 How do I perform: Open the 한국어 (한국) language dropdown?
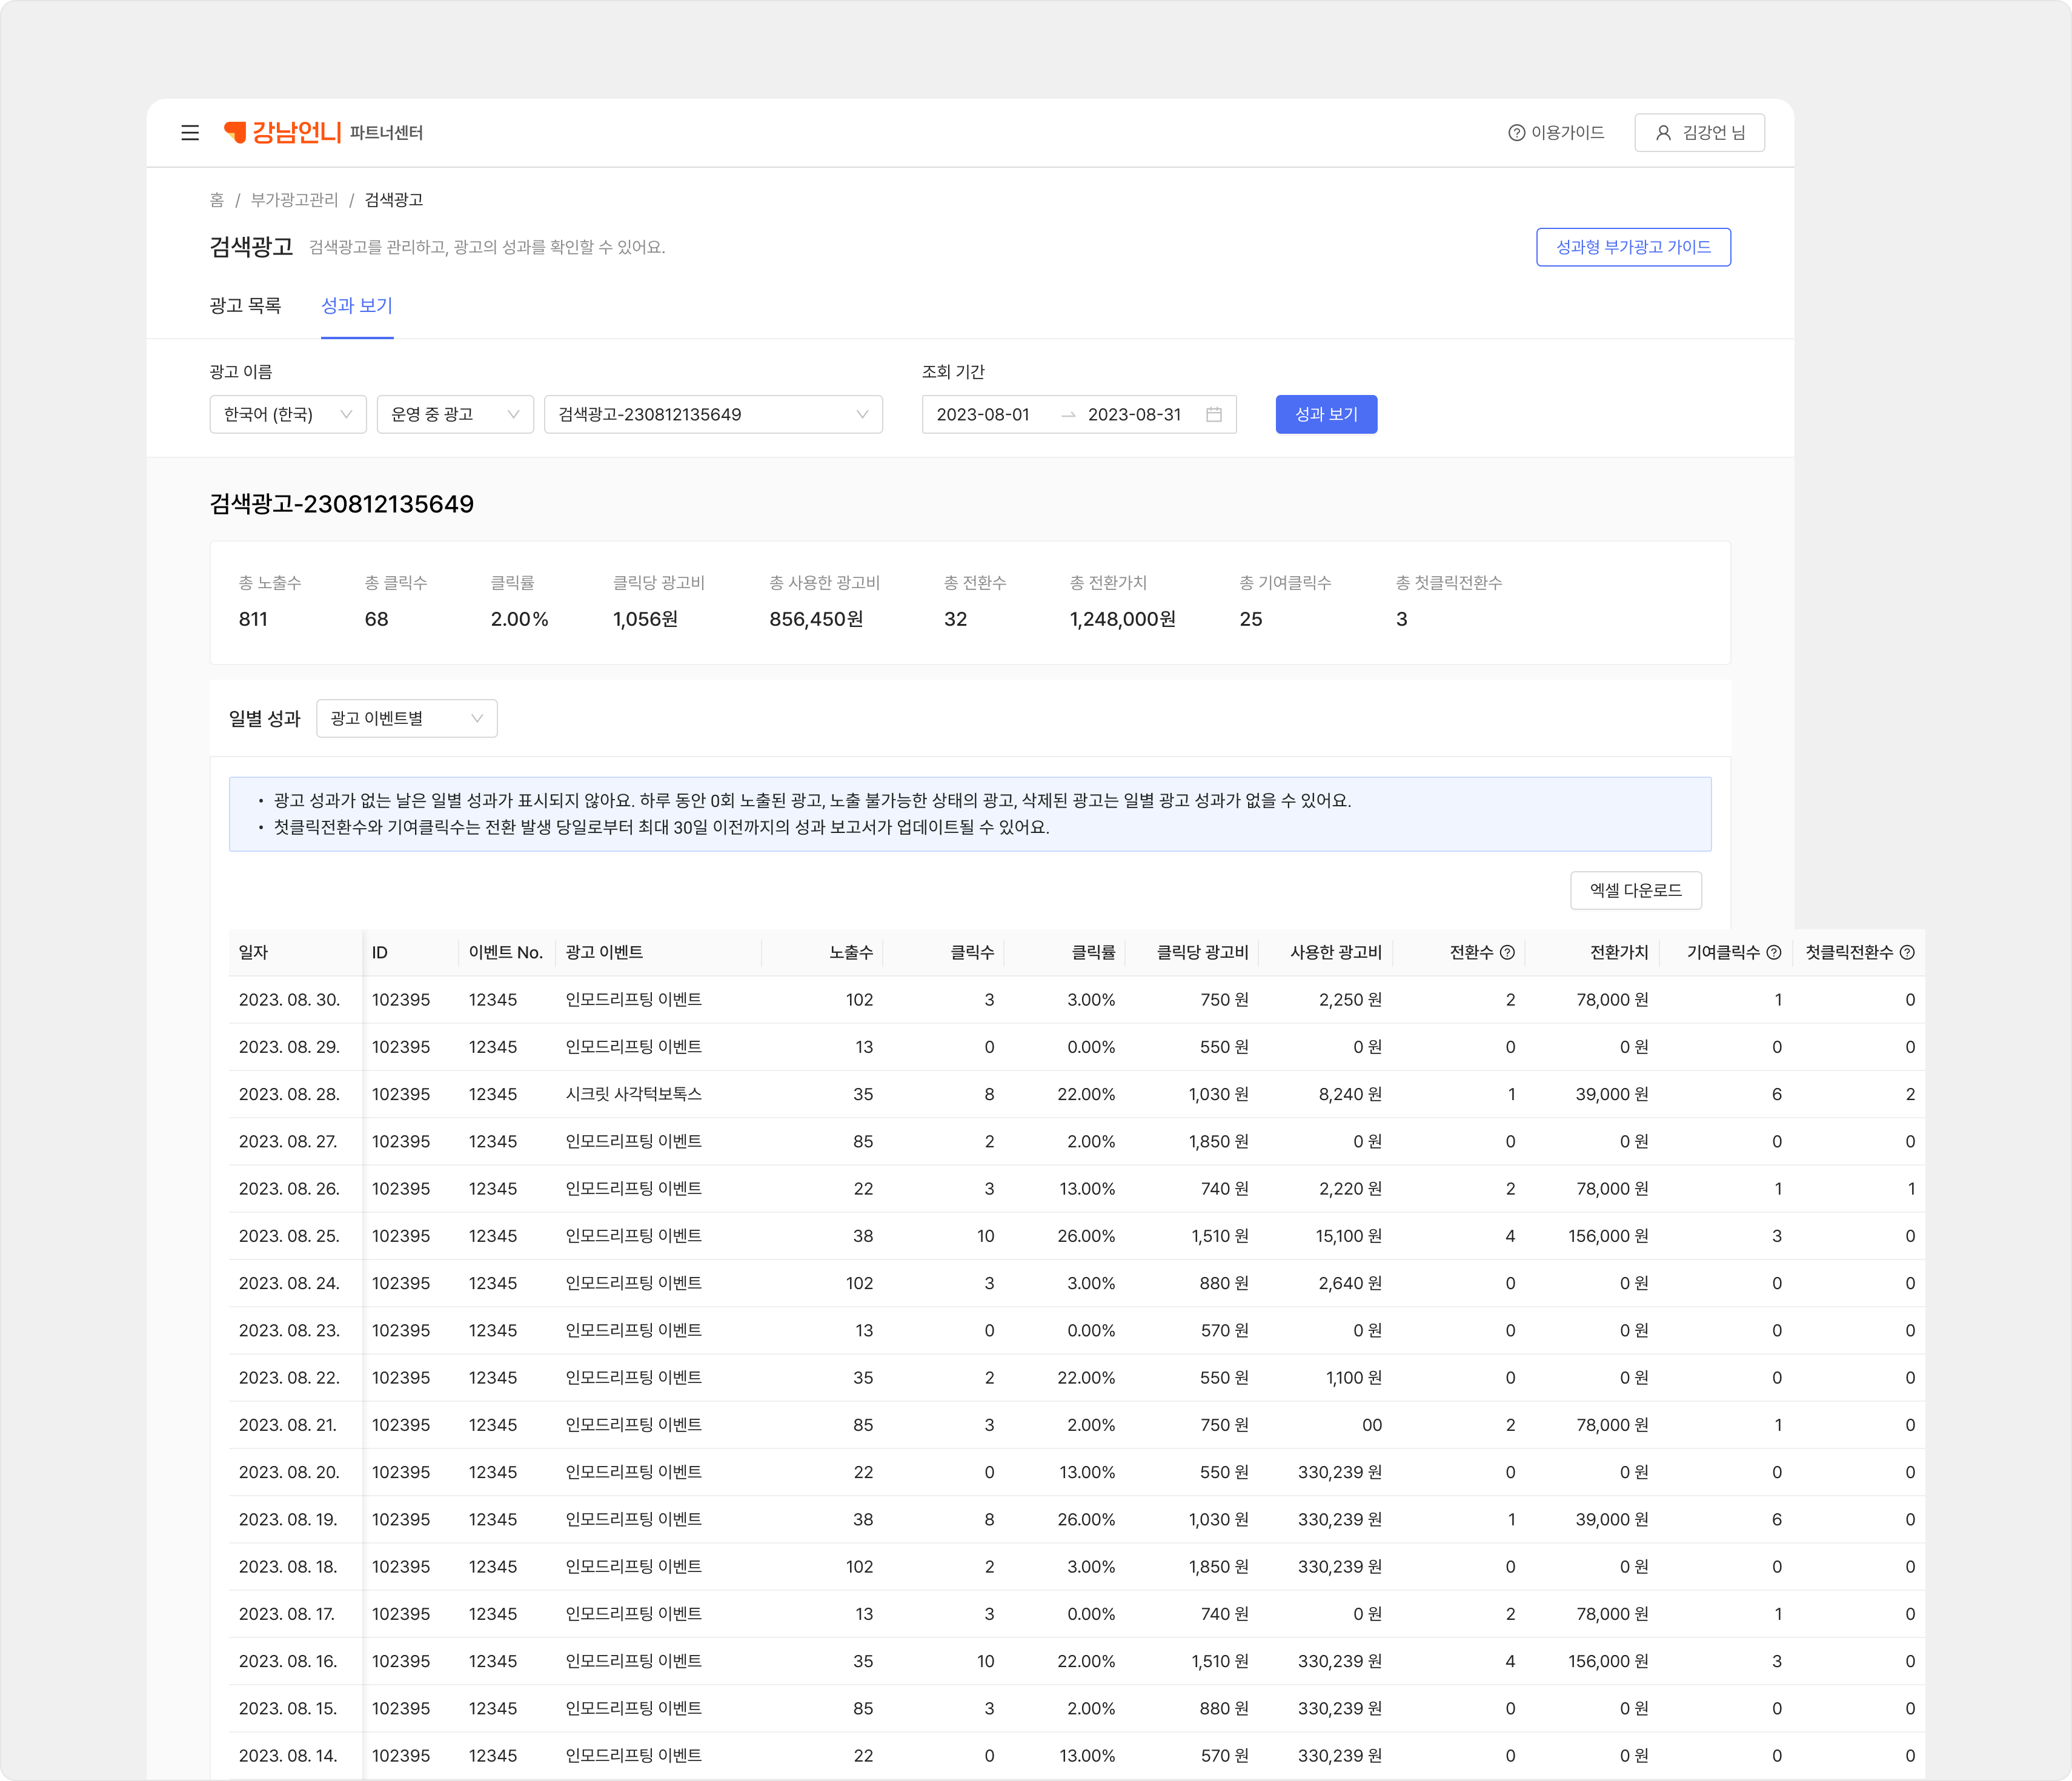click(x=288, y=414)
